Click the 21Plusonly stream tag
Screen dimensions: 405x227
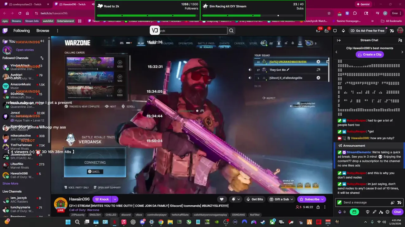78,215
